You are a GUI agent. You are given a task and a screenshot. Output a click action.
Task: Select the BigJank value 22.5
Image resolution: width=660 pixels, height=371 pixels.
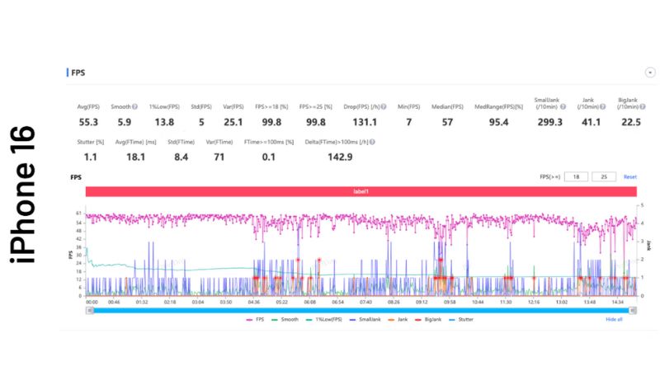631,122
